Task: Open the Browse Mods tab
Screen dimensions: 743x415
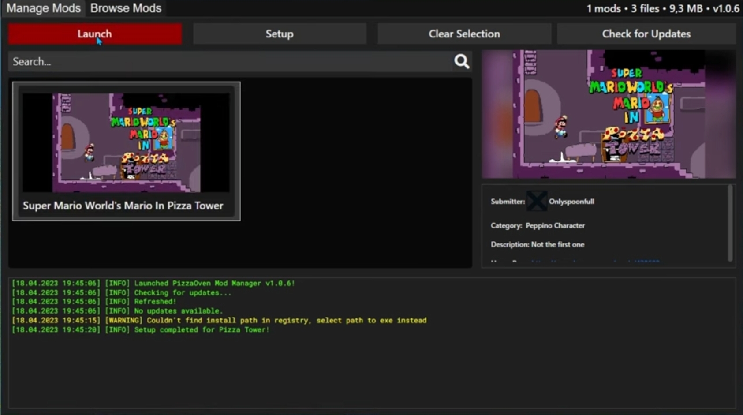Action: coord(126,8)
